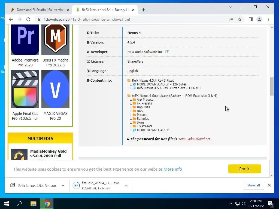Viewport: 279px width, 209px height.
Task: Open the tab search chevron
Action: coord(230,7)
